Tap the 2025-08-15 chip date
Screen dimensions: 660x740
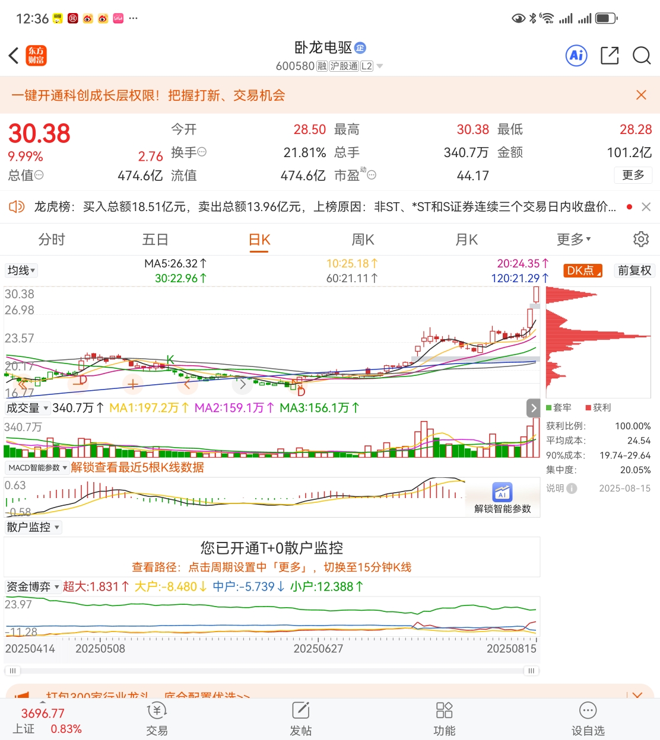point(624,489)
